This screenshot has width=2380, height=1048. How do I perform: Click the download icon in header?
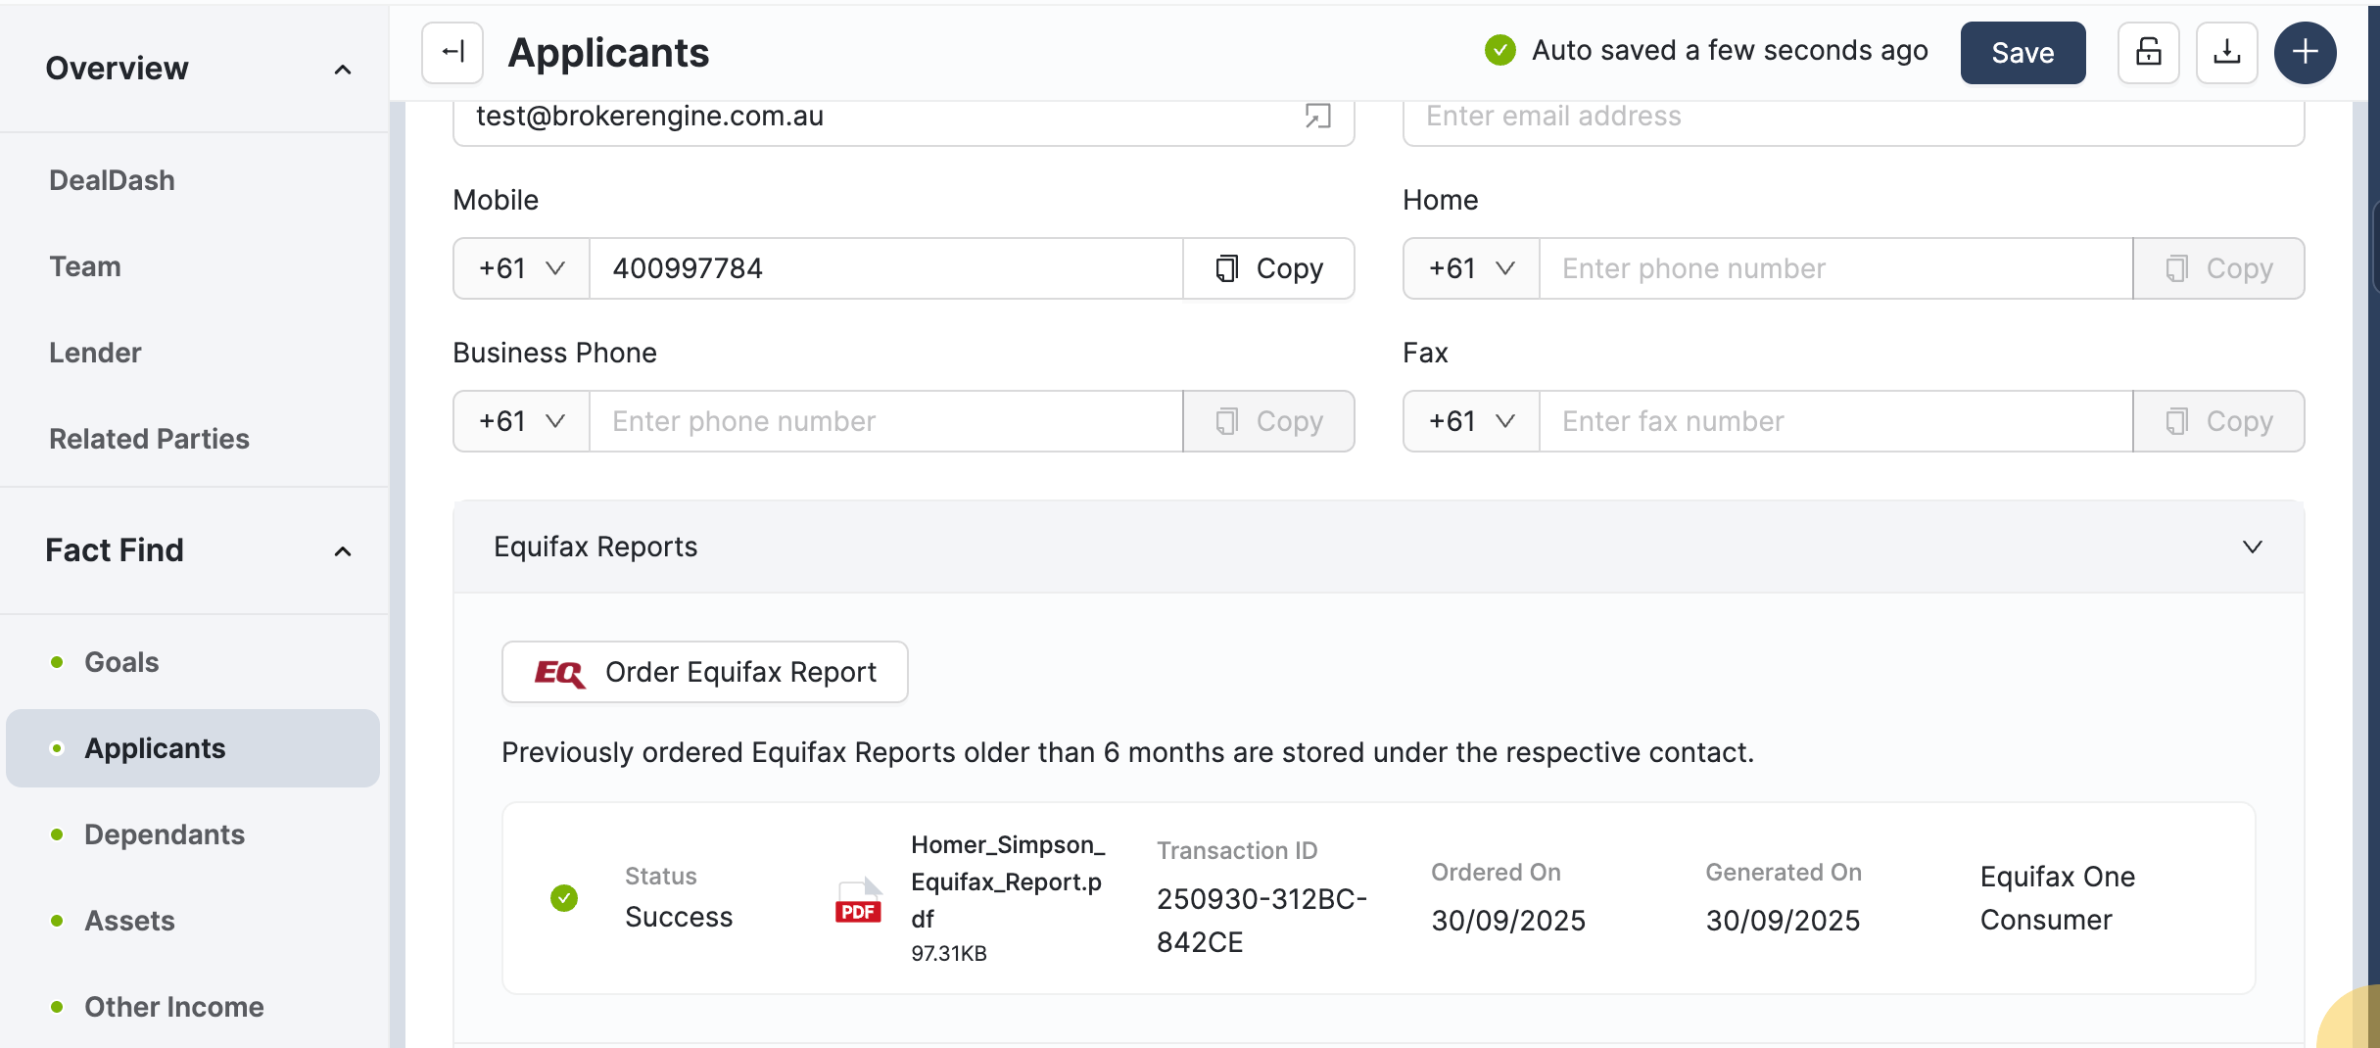click(x=2226, y=52)
